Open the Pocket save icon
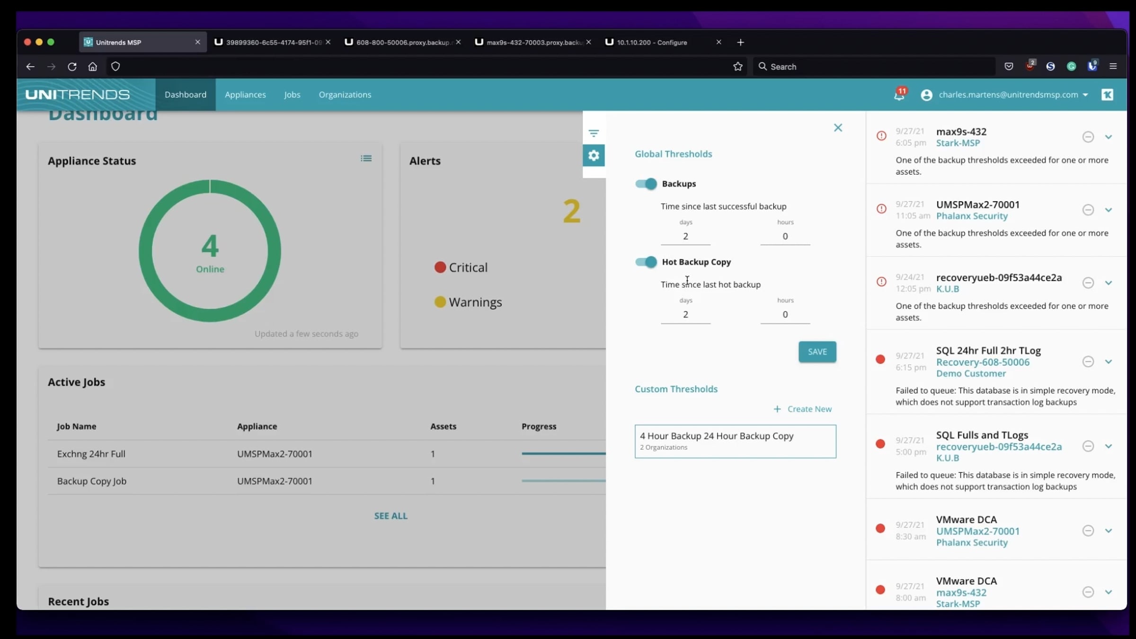Viewport: 1136px width, 639px height. coord(1009,67)
